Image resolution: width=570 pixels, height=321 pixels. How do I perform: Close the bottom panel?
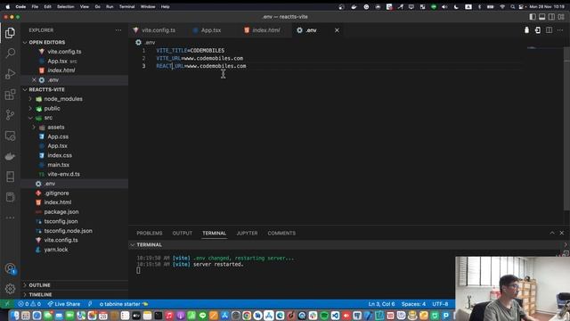point(562,233)
